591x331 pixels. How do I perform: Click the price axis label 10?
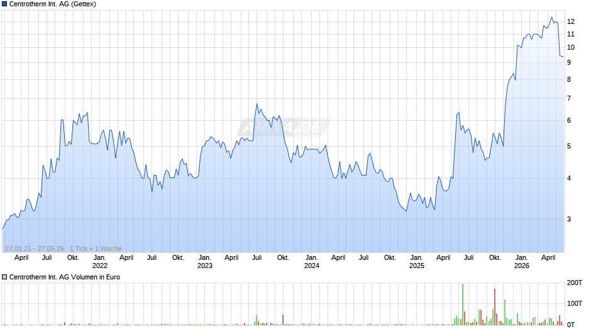pos(571,48)
